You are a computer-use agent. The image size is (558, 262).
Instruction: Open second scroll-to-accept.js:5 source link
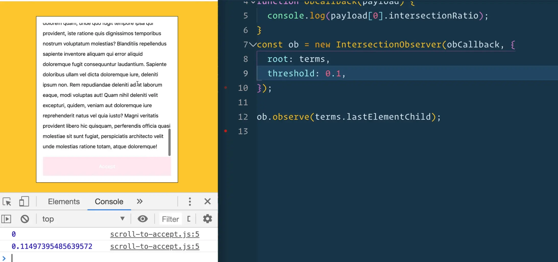(x=154, y=246)
